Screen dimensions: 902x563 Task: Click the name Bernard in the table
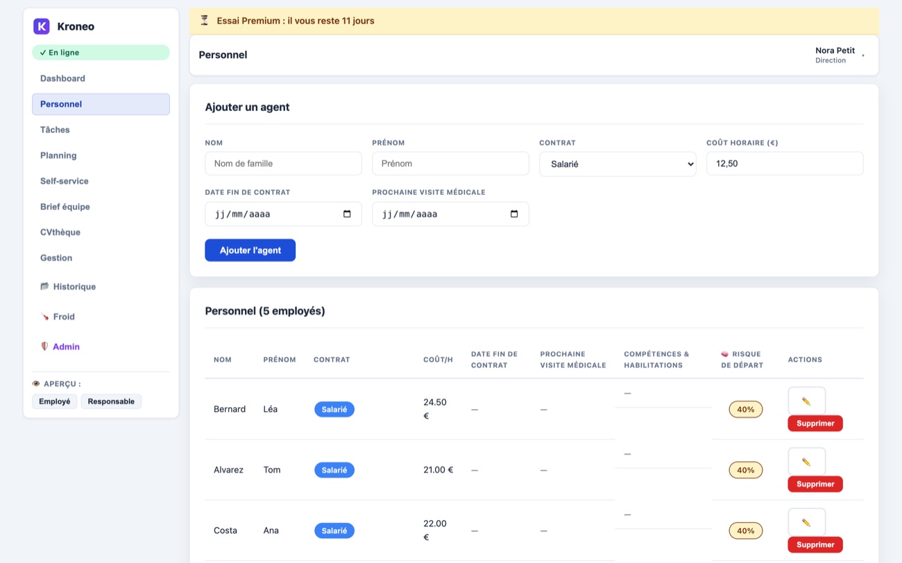tap(230, 409)
